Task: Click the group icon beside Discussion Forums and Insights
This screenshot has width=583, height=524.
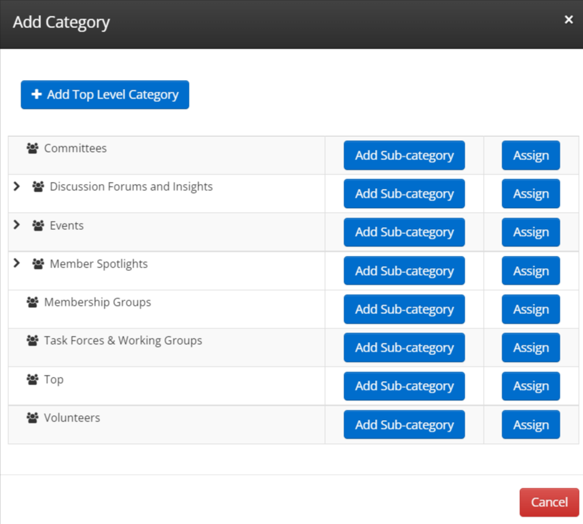Action: click(x=38, y=187)
